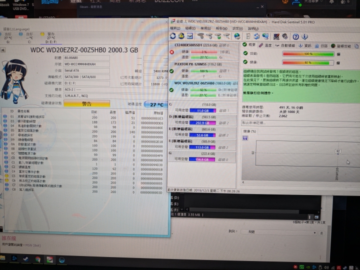This screenshot has height=270, width=360.
Task: Select the C: drive status in CrystalDiskInfo
Action: pyautogui.click(x=29, y=38)
